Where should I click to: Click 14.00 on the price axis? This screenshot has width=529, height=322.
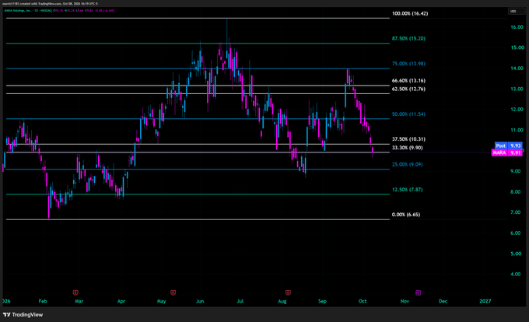click(x=517, y=68)
